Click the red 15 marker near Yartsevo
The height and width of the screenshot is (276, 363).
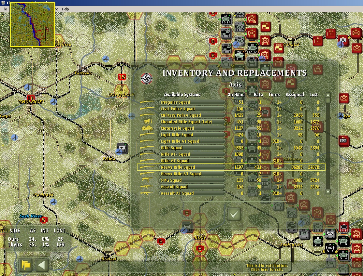click(x=122, y=77)
